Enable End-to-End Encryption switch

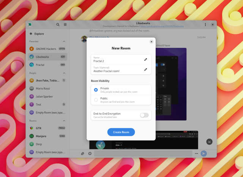pos(144,115)
